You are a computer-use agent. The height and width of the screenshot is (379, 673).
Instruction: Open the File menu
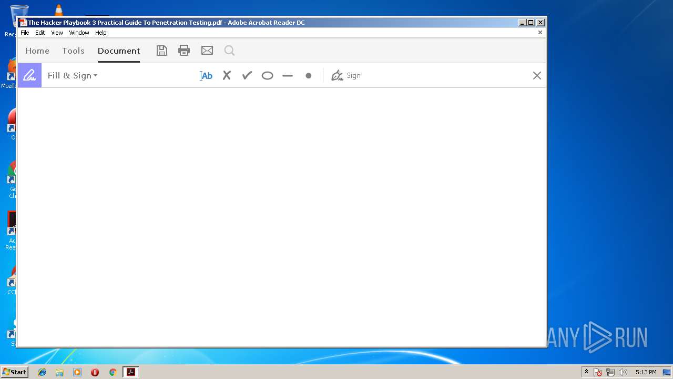click(x=25, y=33)
